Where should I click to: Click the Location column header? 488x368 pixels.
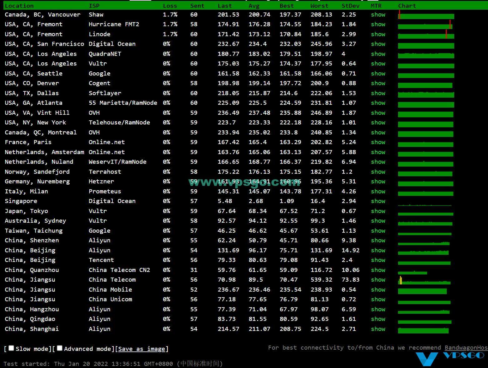pyautogui.click(x=19, y=6)
